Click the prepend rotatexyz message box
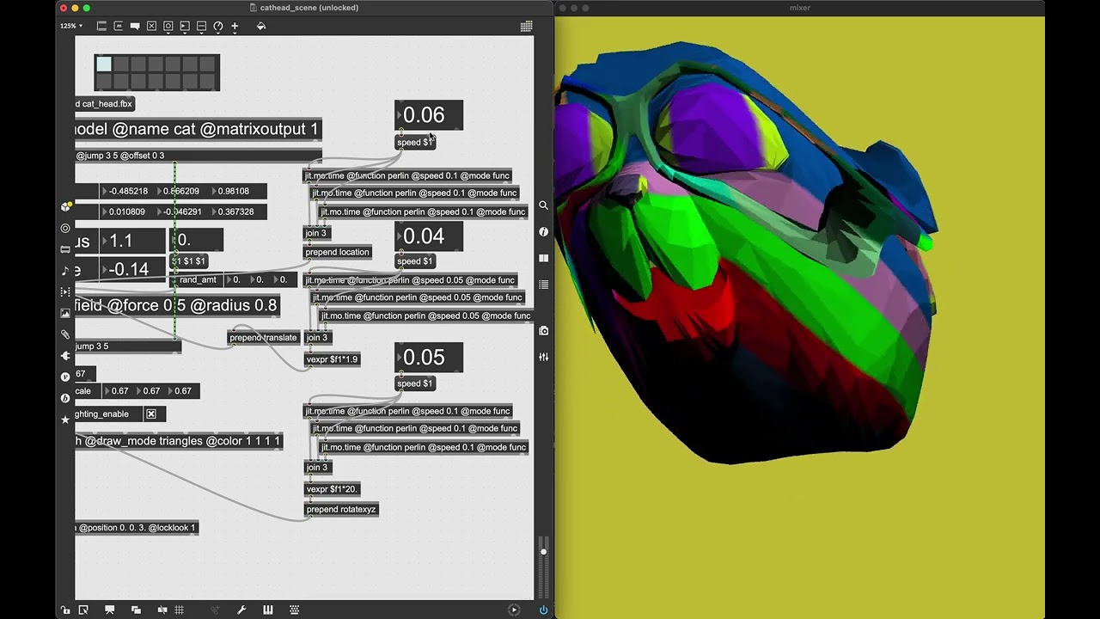This screenshot has height=619, width=1100. pyautogui.click(x=341, y=509)
